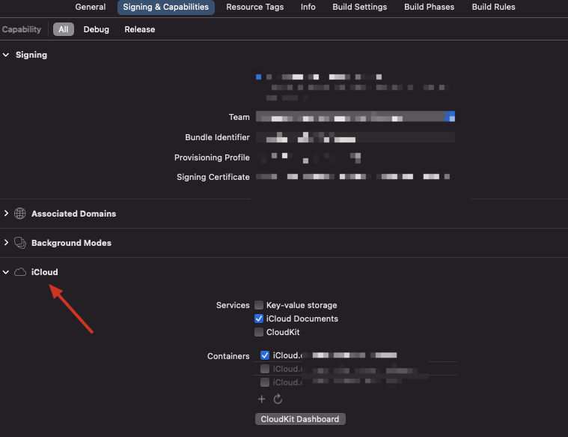Edit the Bundle Identifier field
Screen dimensions: 568x437
pos(355,137)
